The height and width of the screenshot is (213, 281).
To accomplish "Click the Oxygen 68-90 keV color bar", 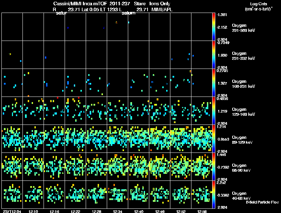I will pyautogui.click(x=214, y=167).
